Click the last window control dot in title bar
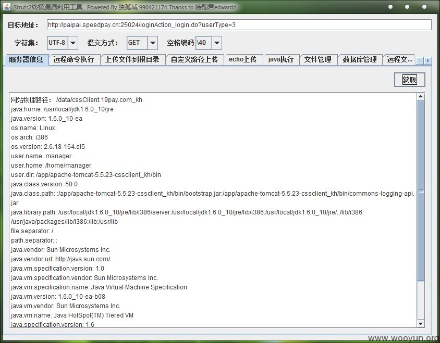Screen dimensions: 440x343 tap(424, 7)
